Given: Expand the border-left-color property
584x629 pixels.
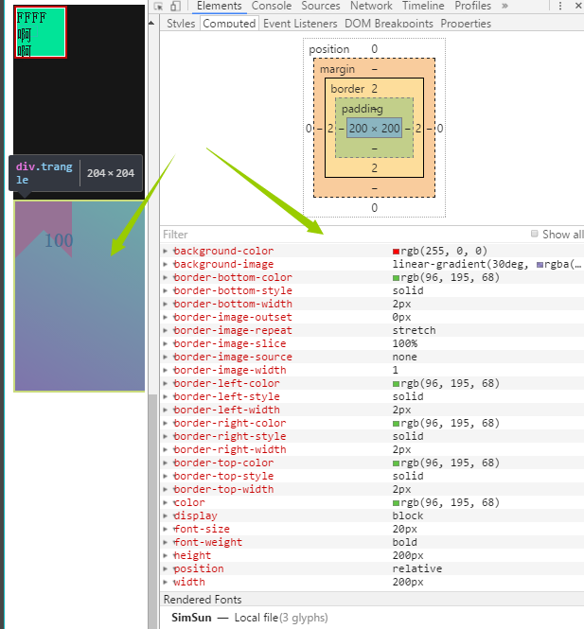Looking at the screenshot, I should (166, 383).
